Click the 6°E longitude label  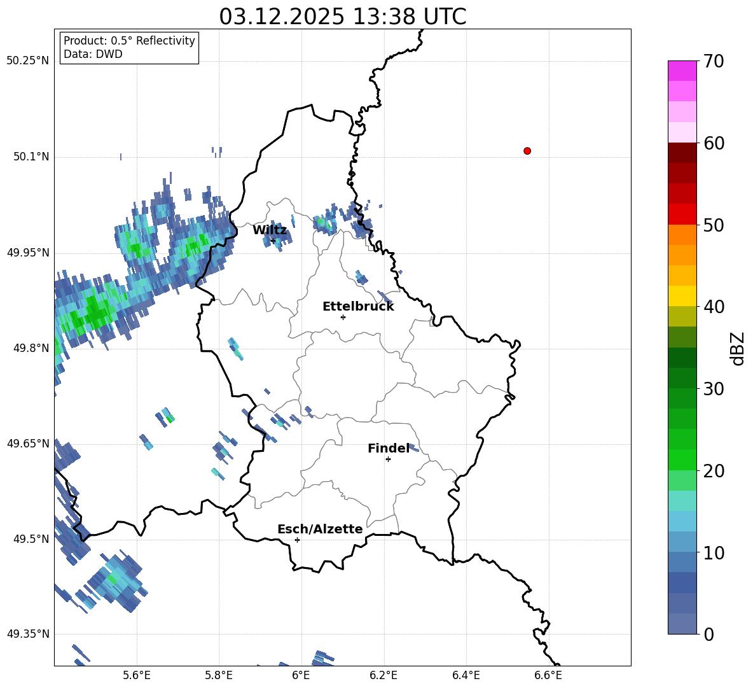point(301,675)
